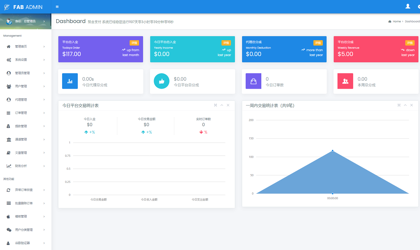This screenshot has width=420, height=250.
Task: Collapse the 一周内交易统计表 panel
Action: (x=405, y=105)
